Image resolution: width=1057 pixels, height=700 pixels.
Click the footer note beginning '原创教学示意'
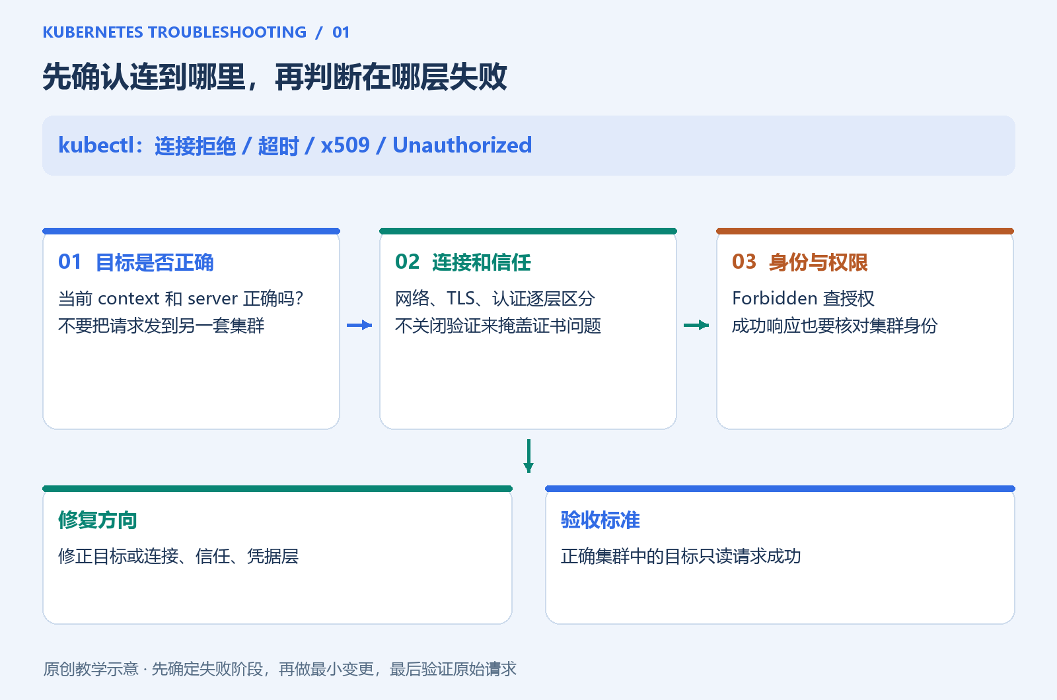click(x=280, y=669)
